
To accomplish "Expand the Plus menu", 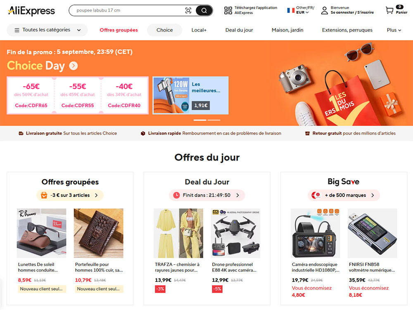I will [x=394, y=30].
